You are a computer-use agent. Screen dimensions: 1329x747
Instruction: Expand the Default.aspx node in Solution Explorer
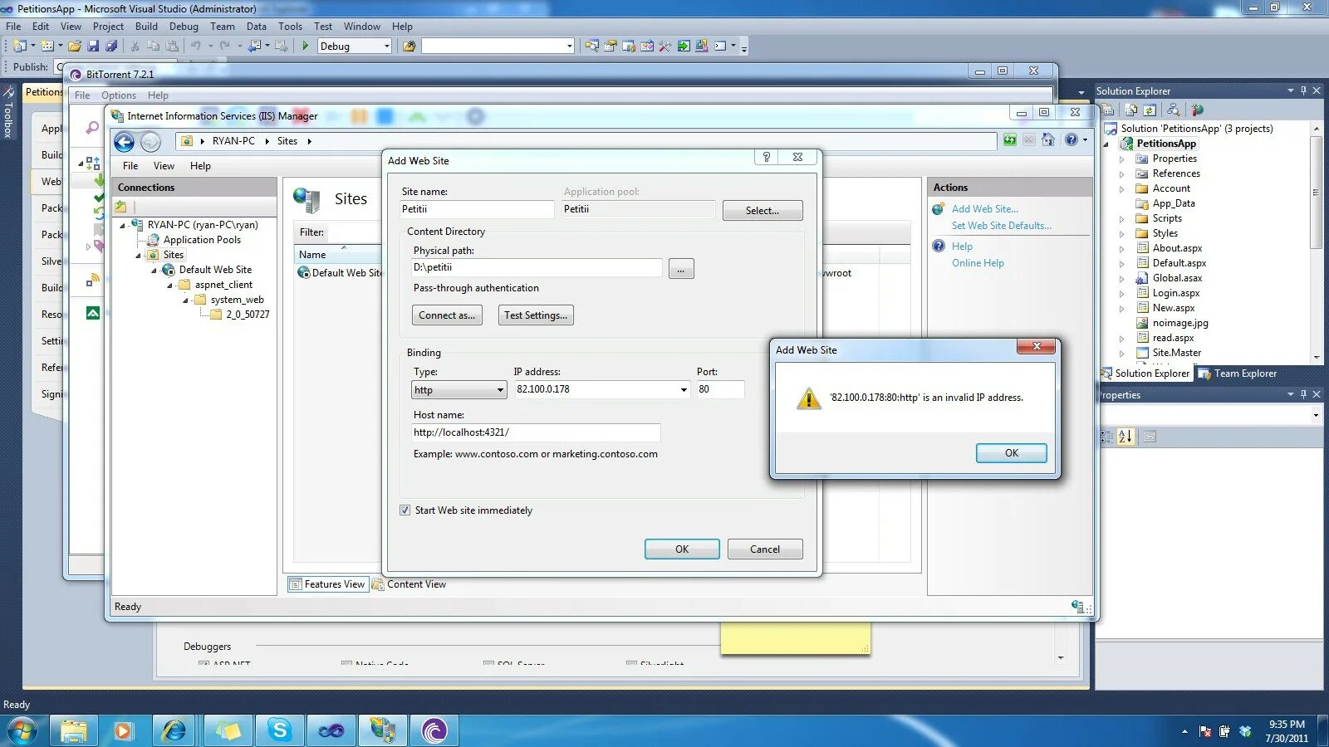(1121, 264)
